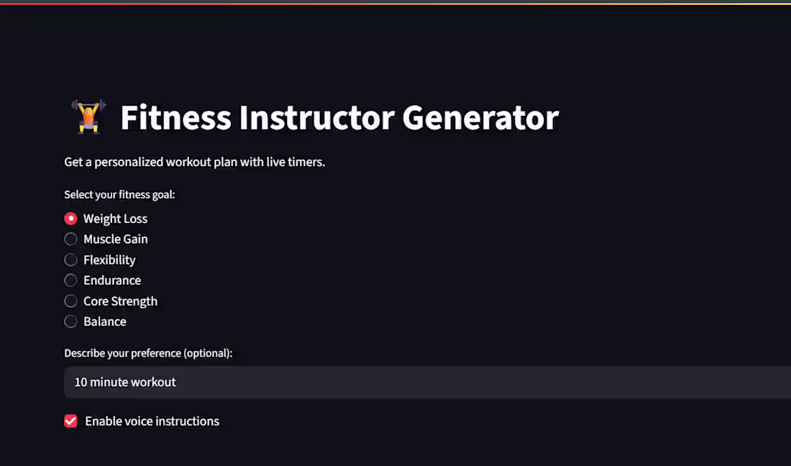Choose the Core Strength radio circle
Viewport: 791px width, 466px height.
point(70,301)
